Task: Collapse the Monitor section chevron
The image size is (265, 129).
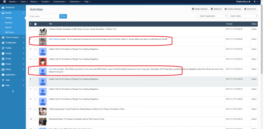Action: point(24,13)
